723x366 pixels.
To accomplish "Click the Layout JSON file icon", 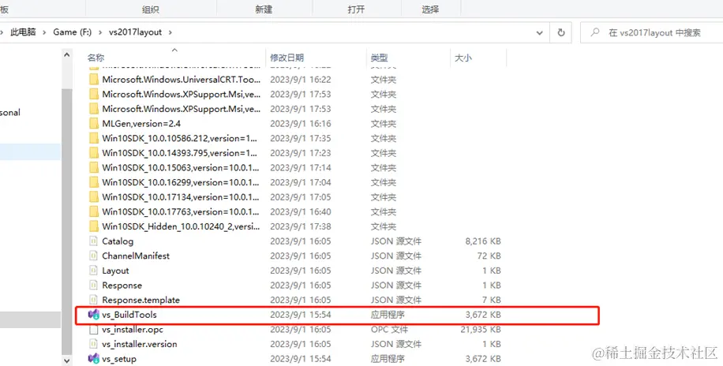I will 94,271.
